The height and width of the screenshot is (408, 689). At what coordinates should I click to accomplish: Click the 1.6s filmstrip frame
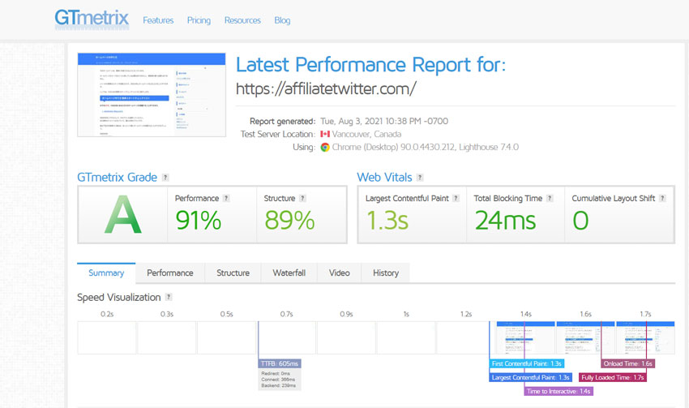585,337
